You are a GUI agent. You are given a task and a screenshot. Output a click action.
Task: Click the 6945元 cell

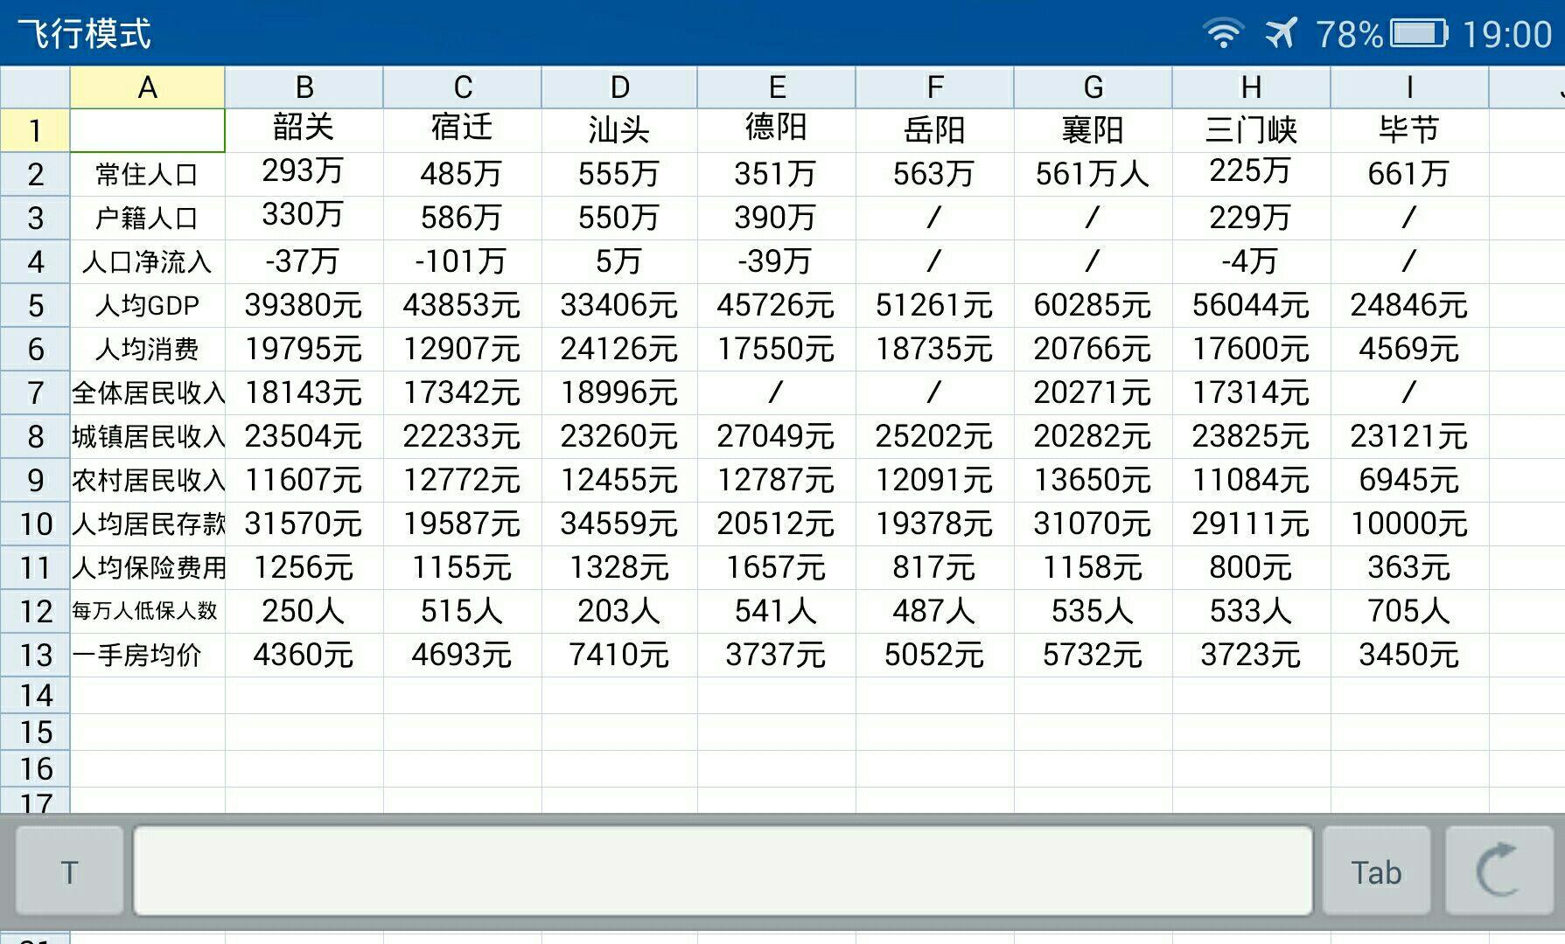pyautogui.click(x=1409, y=480)
